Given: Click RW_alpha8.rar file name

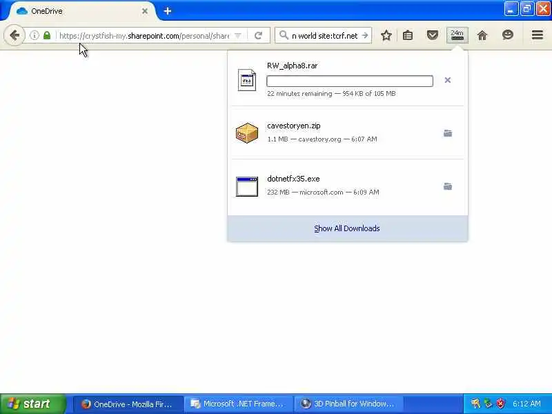Looking at the screenshot, I should point(292,66).
